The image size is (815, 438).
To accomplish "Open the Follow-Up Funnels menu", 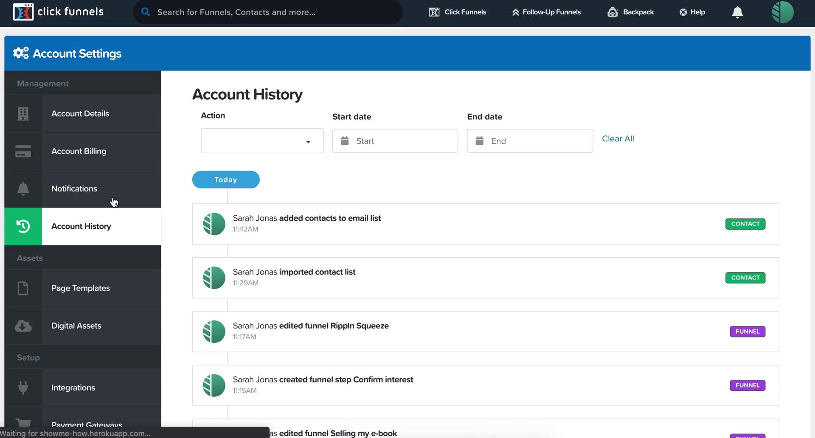I will 546,12.
